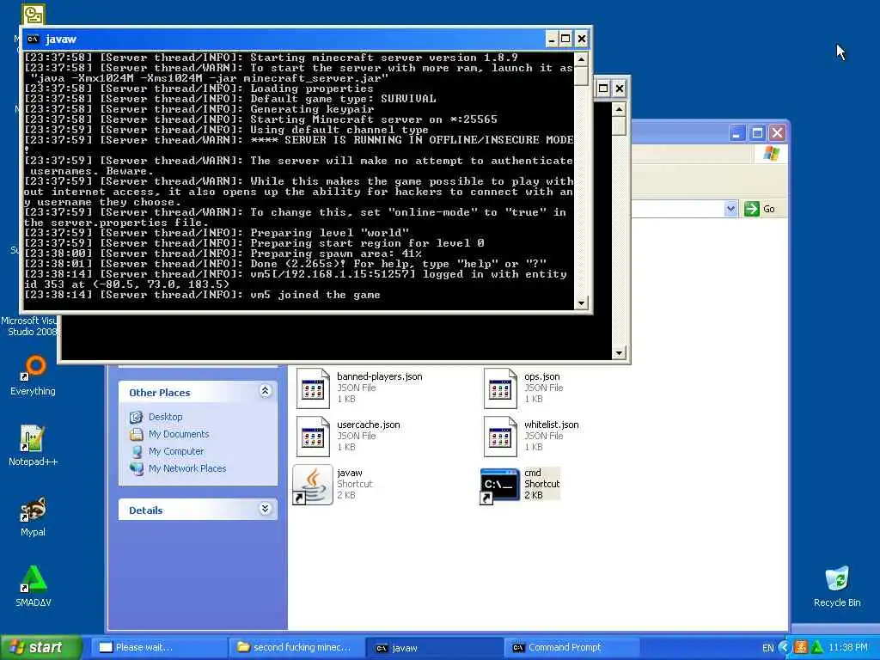Screen dimensions: 880x660
Task: Select Everything desktop shortcut icon
Action: 34,368
